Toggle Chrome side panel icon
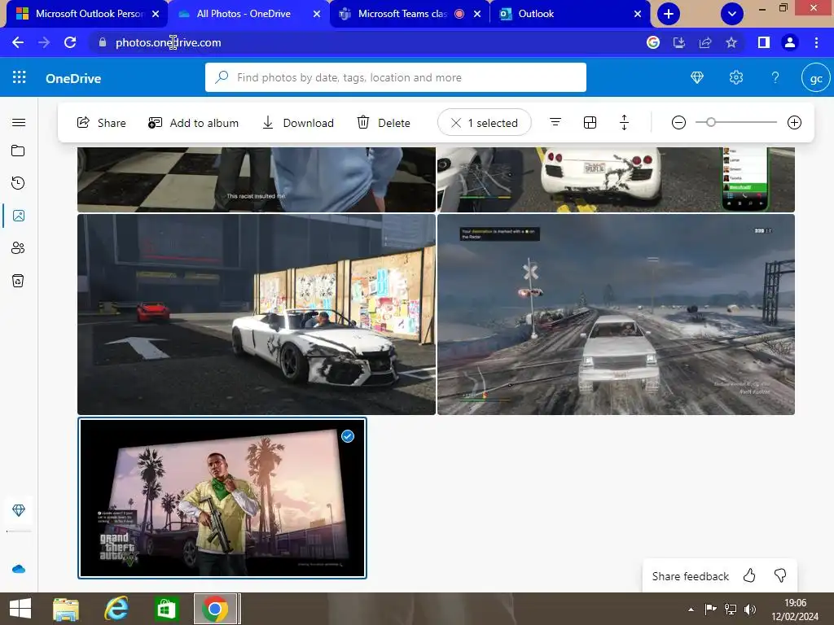 (764, 42)
